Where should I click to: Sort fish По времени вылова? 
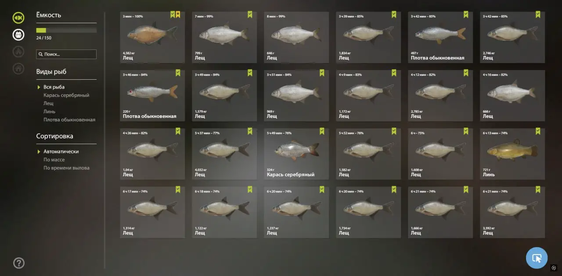[66, 168]
